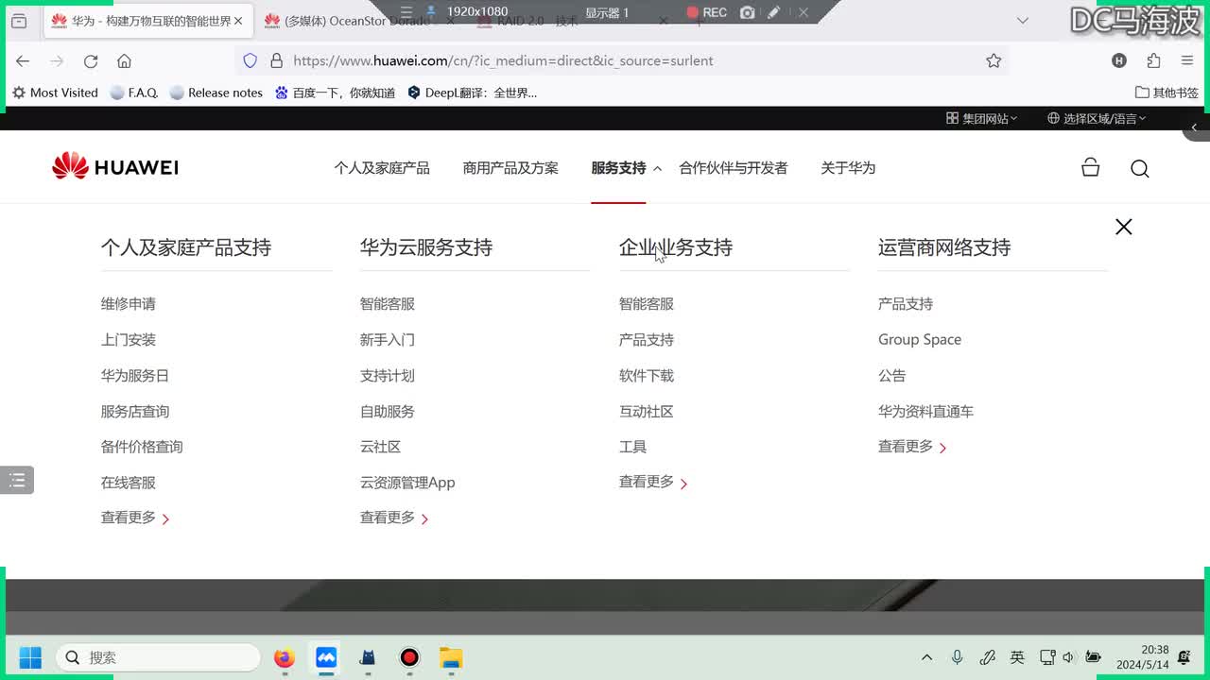Select the 服务支持 nav menu

pyautogui.click(x=618, y=168)
